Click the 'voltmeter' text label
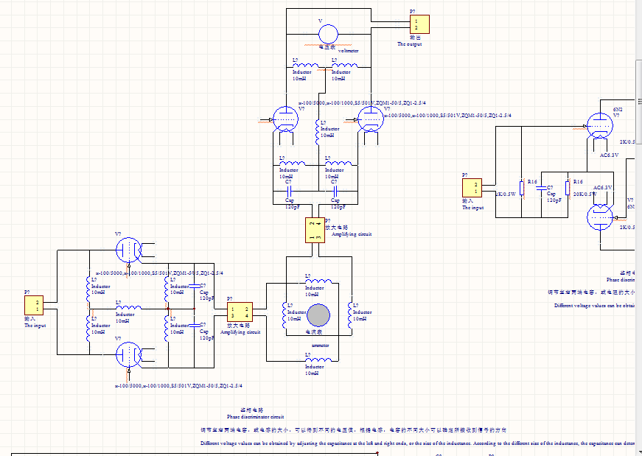 (x=348, y=50)
